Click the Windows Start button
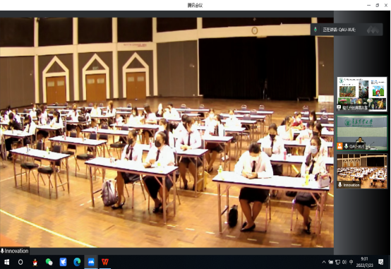This screenshot has width=391, height=269. 7,262
